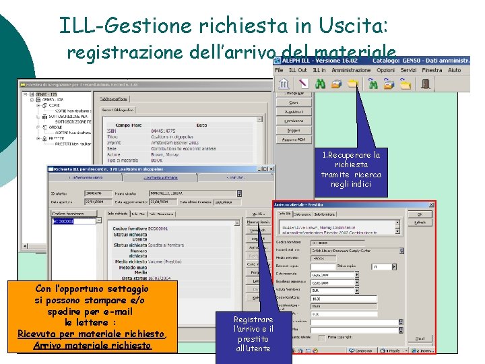
Task: Open the File menu
Action: tap(279, 70)
